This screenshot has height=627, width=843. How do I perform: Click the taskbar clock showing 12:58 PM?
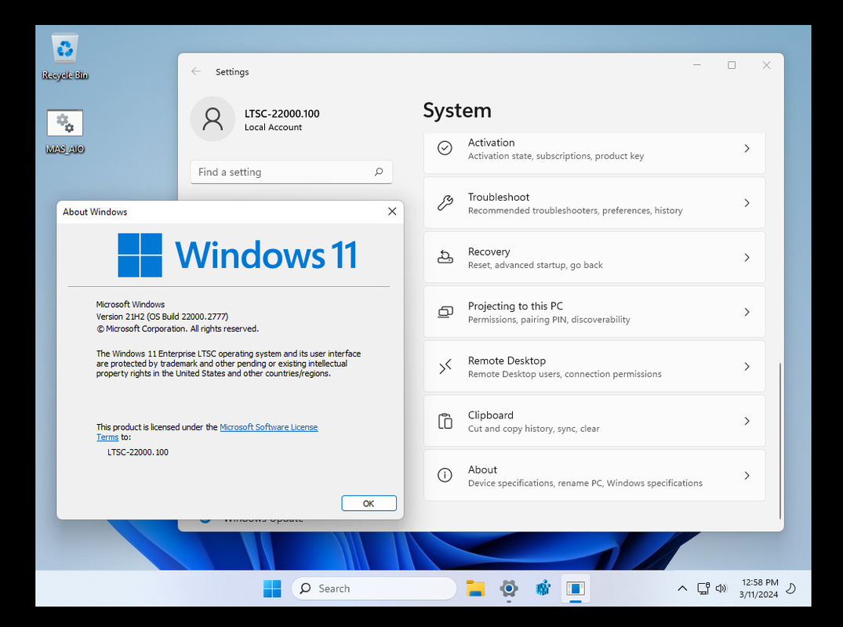tap(758, 589)
